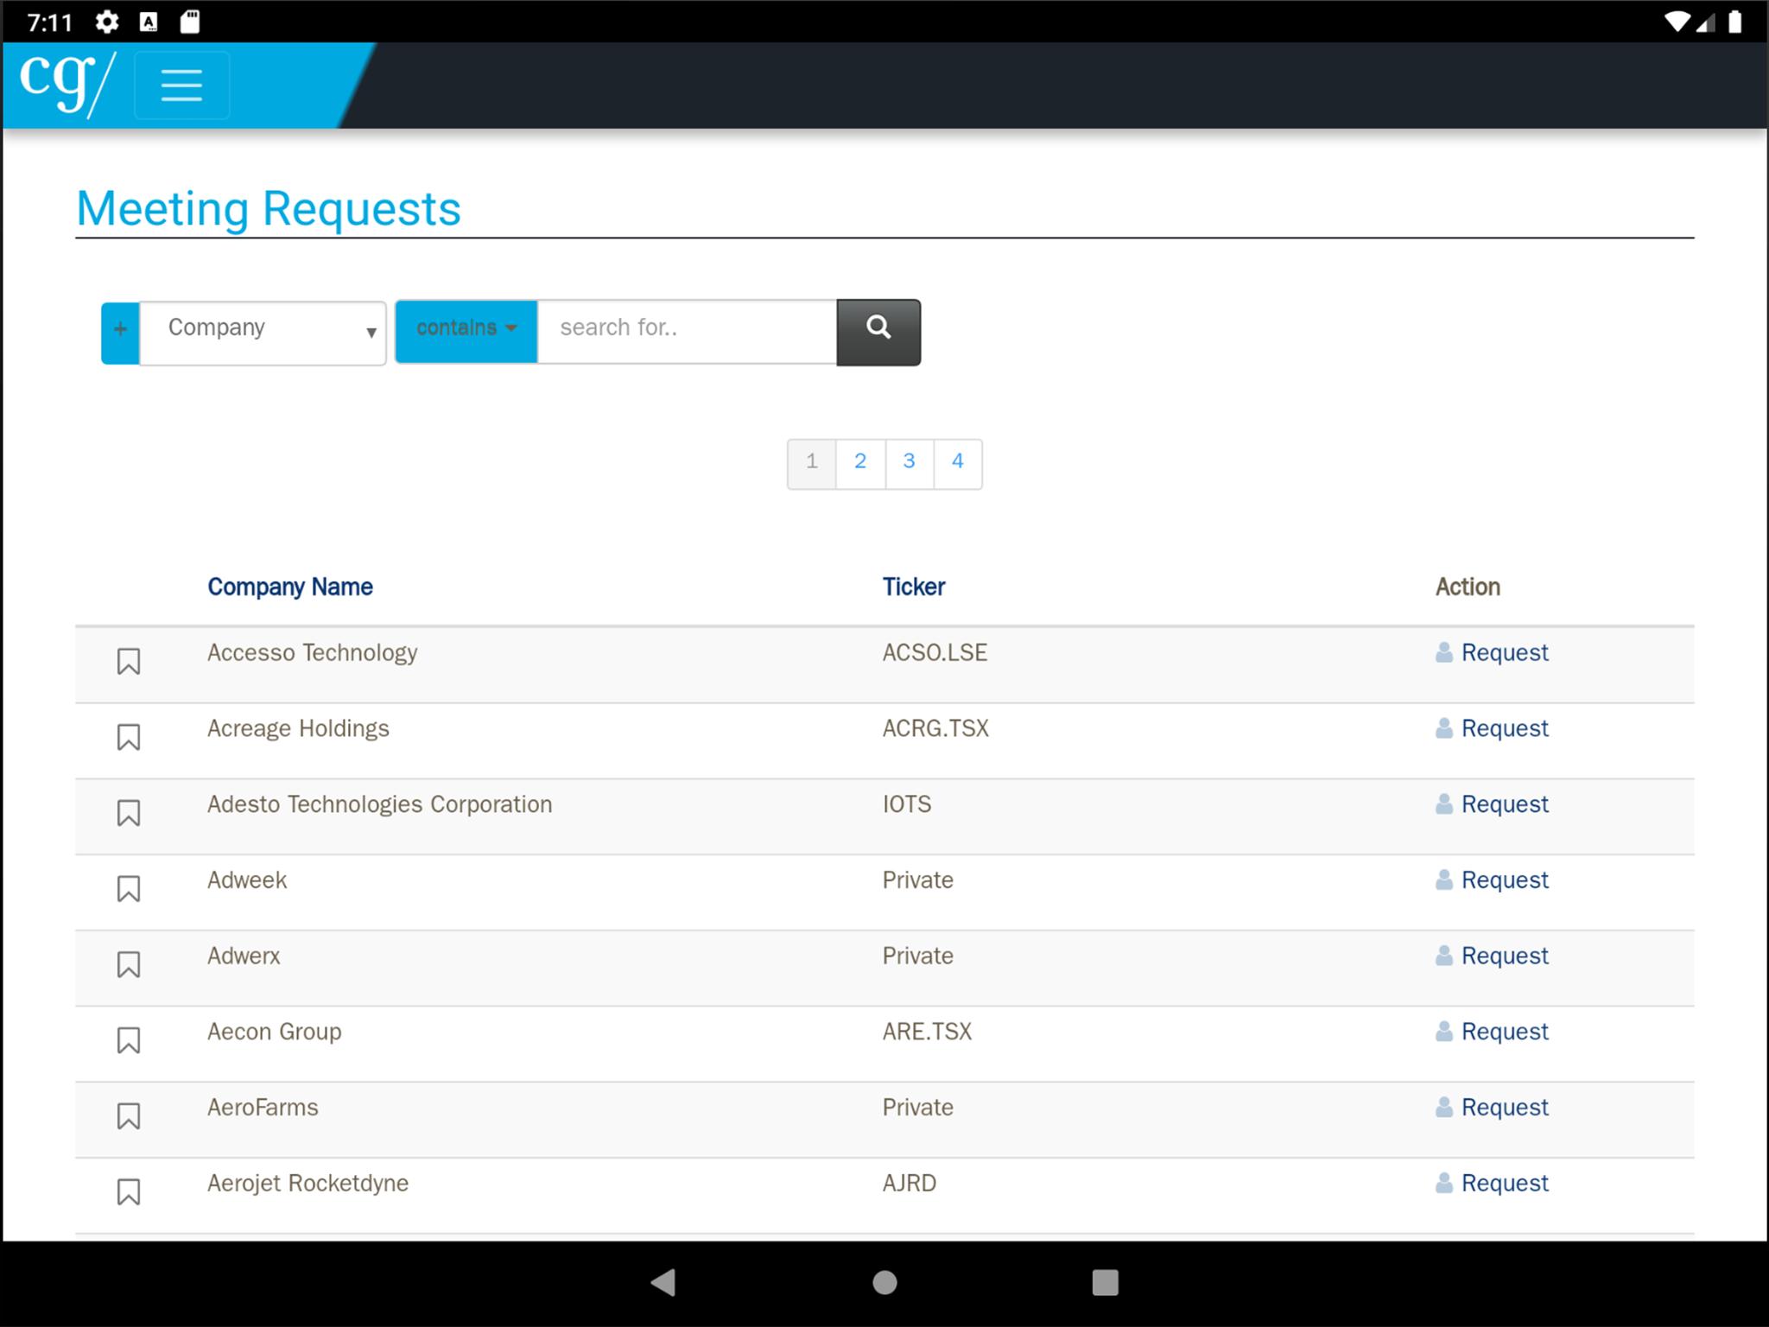The width and height of the screenshot is (1769, 1327).
Task: Bookmark the Adweek row
Action: tap(129, 889)
